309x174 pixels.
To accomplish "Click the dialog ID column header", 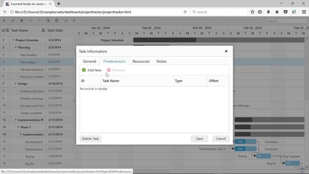I will coord(90,81).
